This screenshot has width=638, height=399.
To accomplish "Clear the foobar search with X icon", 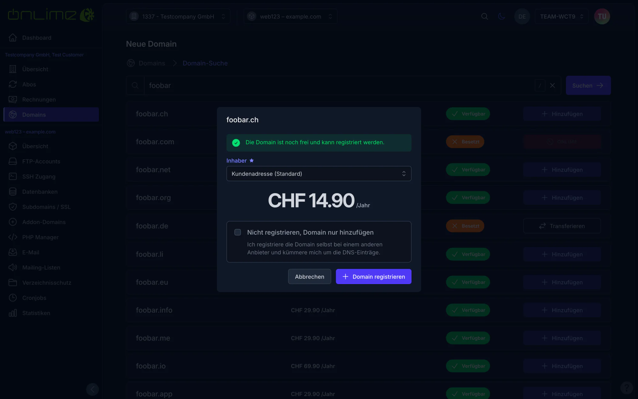I will (x=553, y=86).
